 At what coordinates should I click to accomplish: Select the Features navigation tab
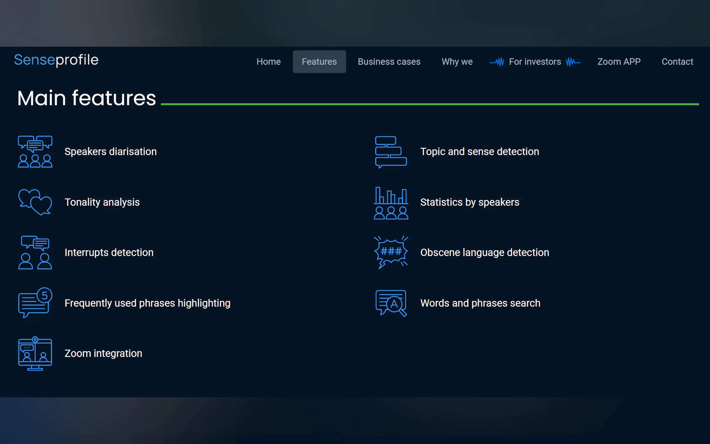(x=319, y=62)
